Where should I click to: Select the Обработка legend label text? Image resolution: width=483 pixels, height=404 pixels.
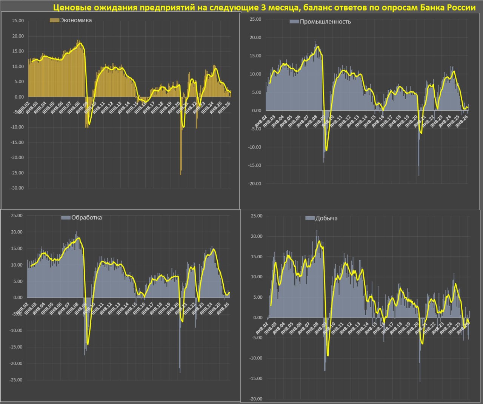coord(86,218)
